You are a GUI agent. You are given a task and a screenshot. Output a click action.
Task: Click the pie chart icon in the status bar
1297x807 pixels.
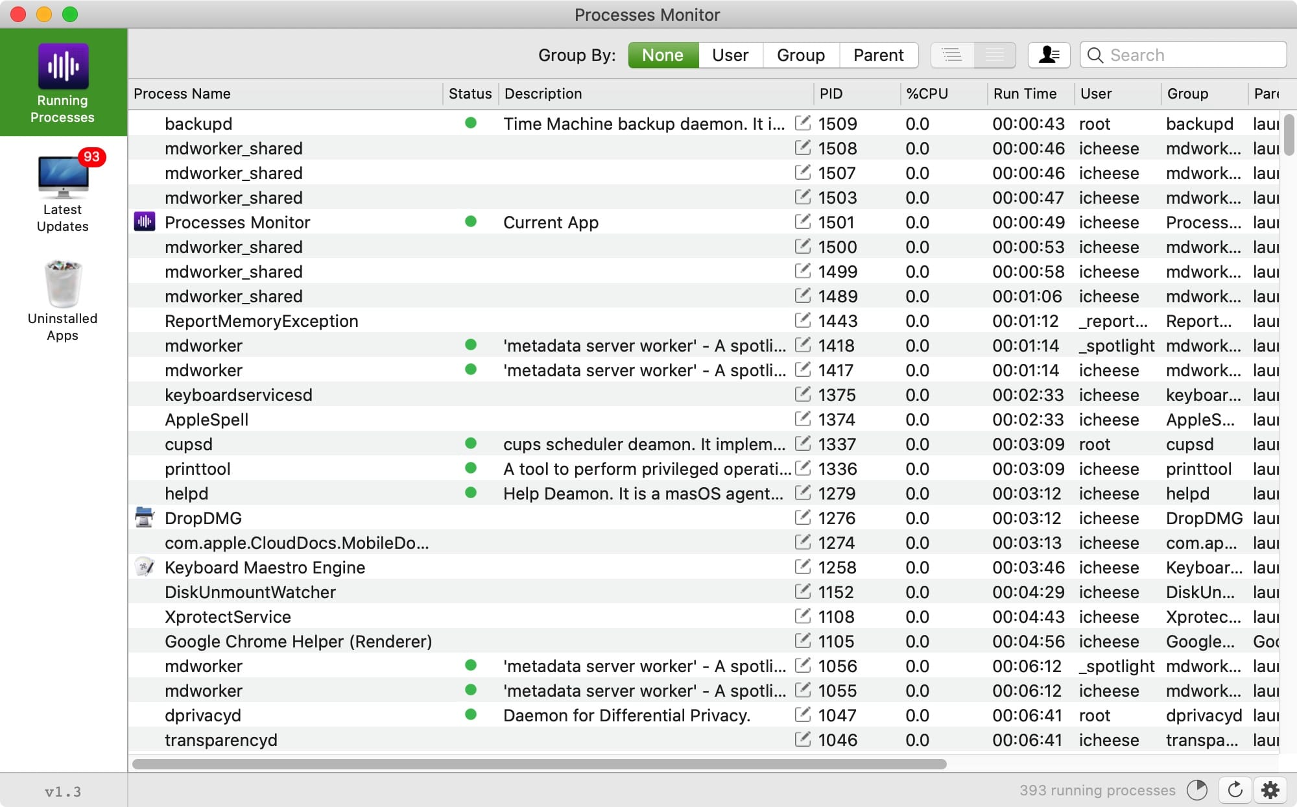(x=1197, y=789)
